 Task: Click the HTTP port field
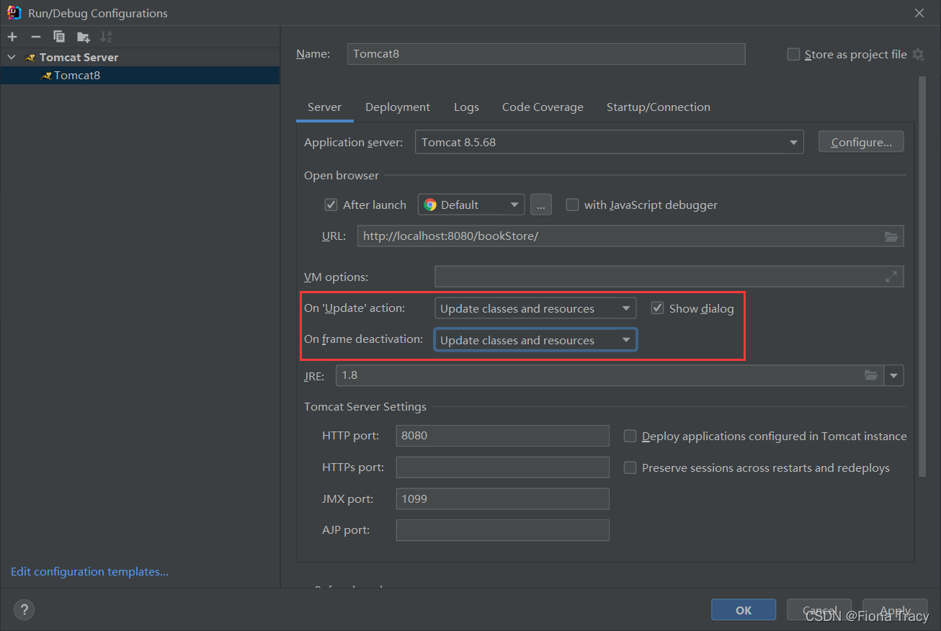tap(503, 436)
